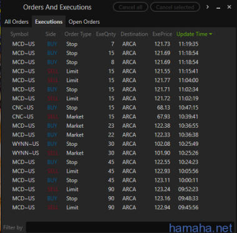Click the Update Time column header

click(192, 34)
